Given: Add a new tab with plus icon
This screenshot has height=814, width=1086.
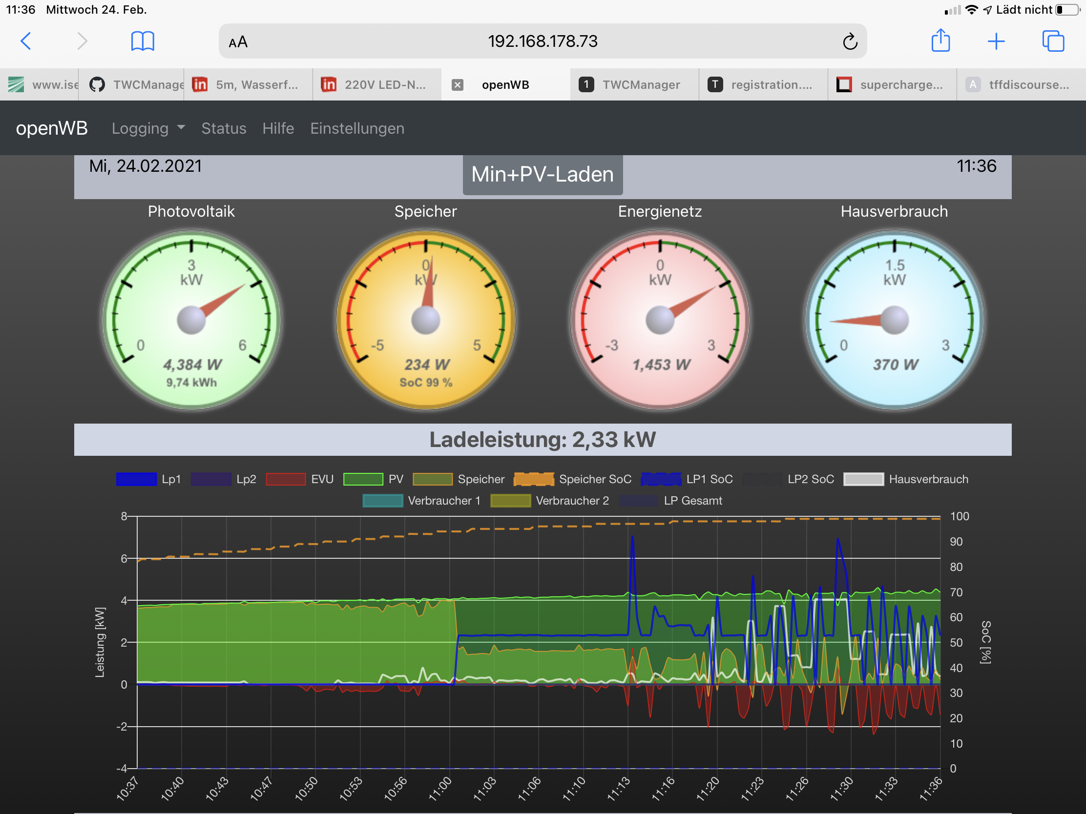Looking at the screenshot, I should tap(996, 41).
